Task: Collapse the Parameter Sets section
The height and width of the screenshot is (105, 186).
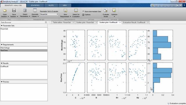Action: coord(2,26)
